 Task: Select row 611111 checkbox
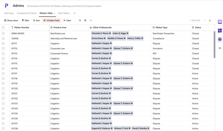tap(3, 43)
